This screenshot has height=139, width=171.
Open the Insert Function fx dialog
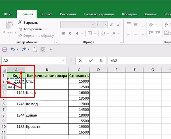[101, 61]
